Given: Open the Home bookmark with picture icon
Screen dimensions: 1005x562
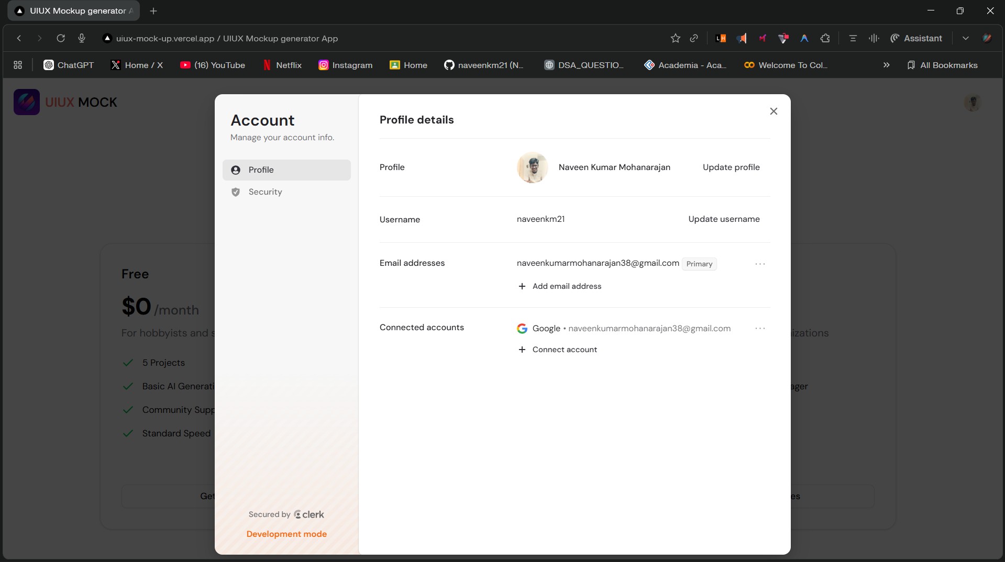Looking at the screenshot, I should click(x=408, y=65).
